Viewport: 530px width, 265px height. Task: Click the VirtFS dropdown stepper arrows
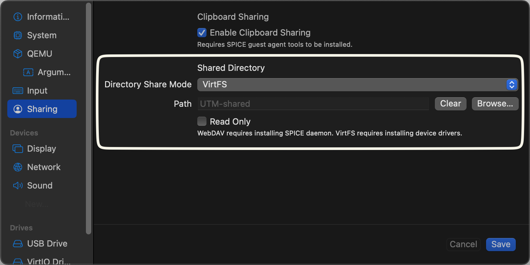click(x=512, y=85)
